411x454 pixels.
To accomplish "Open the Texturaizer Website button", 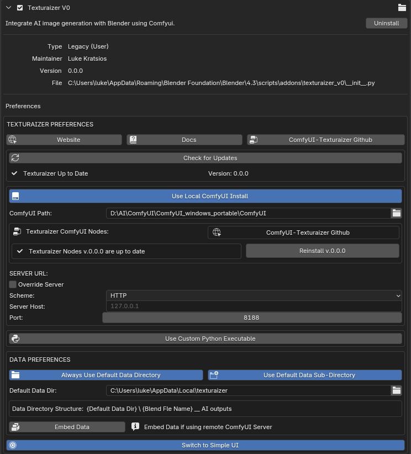I will click(x=64, y=140).
